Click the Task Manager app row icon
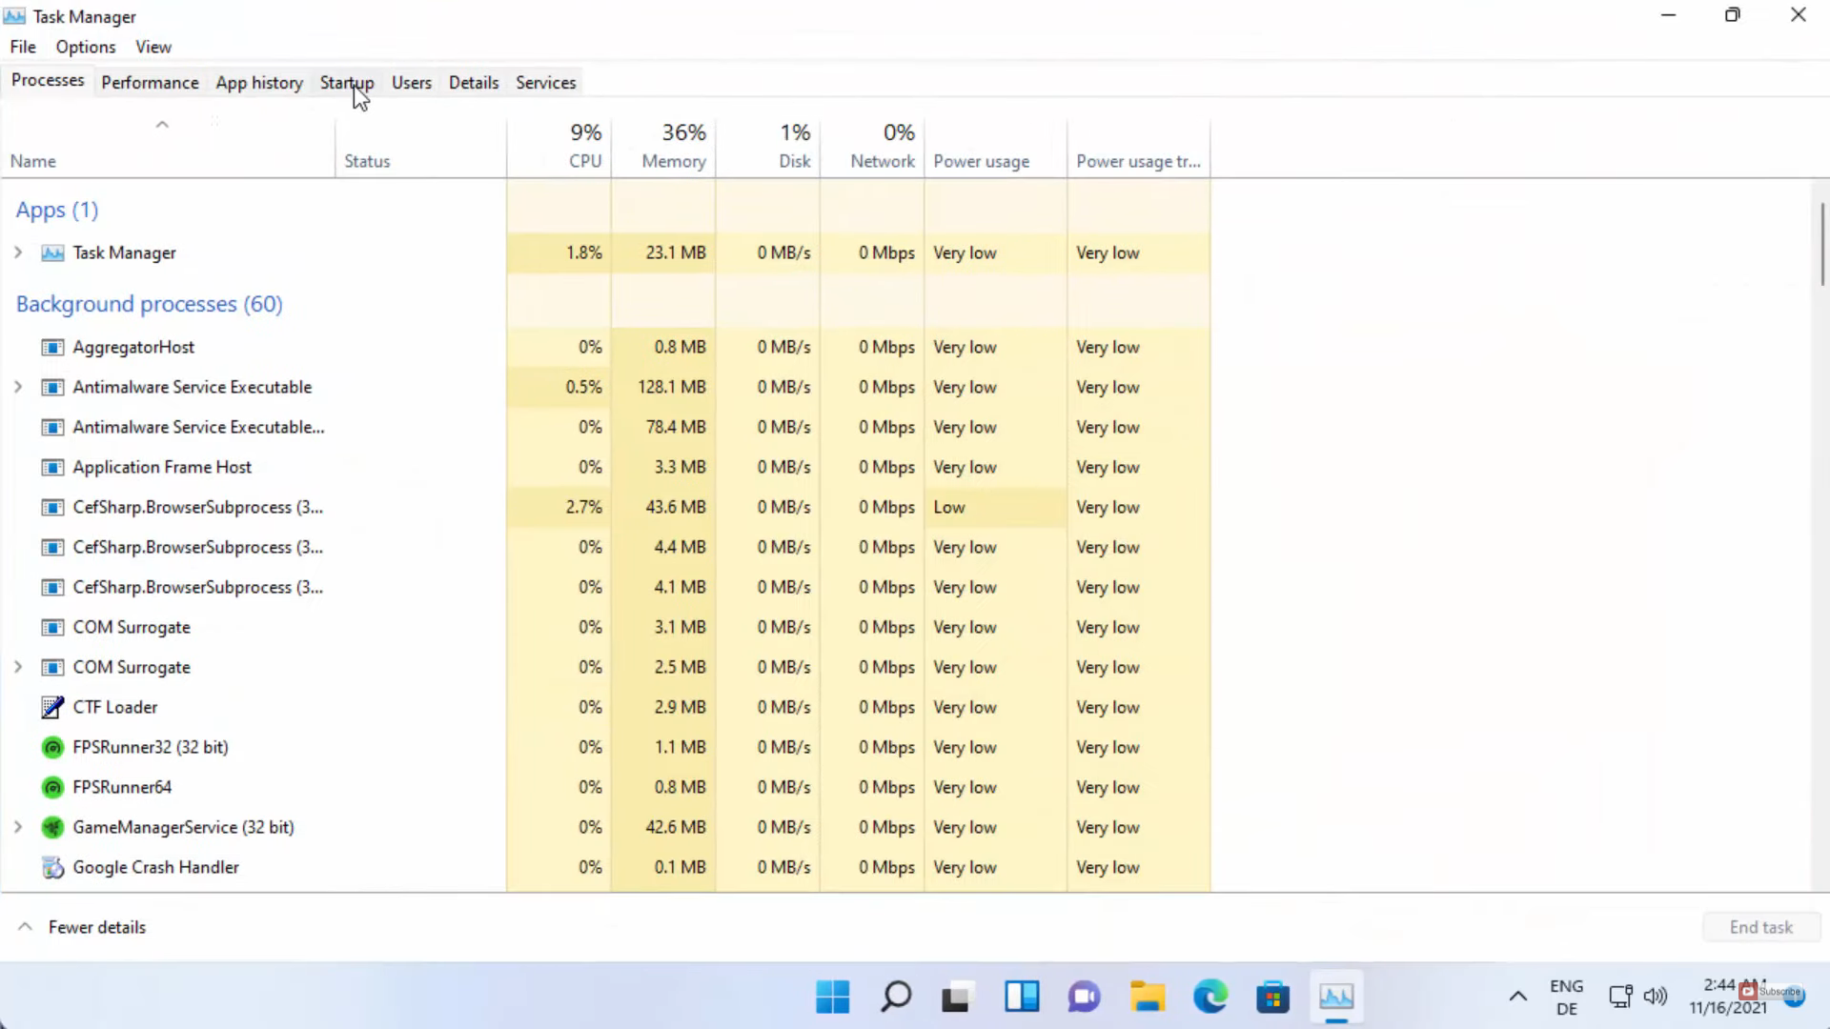The image size is (1830, 1029). coord(52,252)
